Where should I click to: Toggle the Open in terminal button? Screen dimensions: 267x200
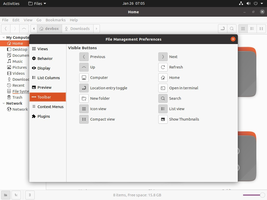coord(163,88)
